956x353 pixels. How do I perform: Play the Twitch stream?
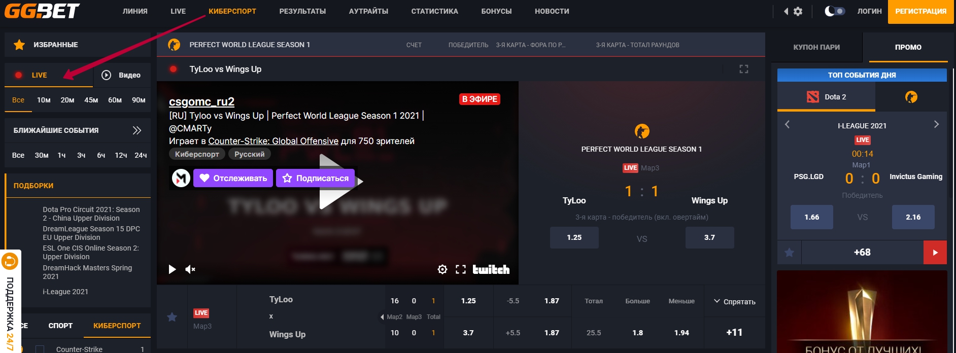point(173,269)
